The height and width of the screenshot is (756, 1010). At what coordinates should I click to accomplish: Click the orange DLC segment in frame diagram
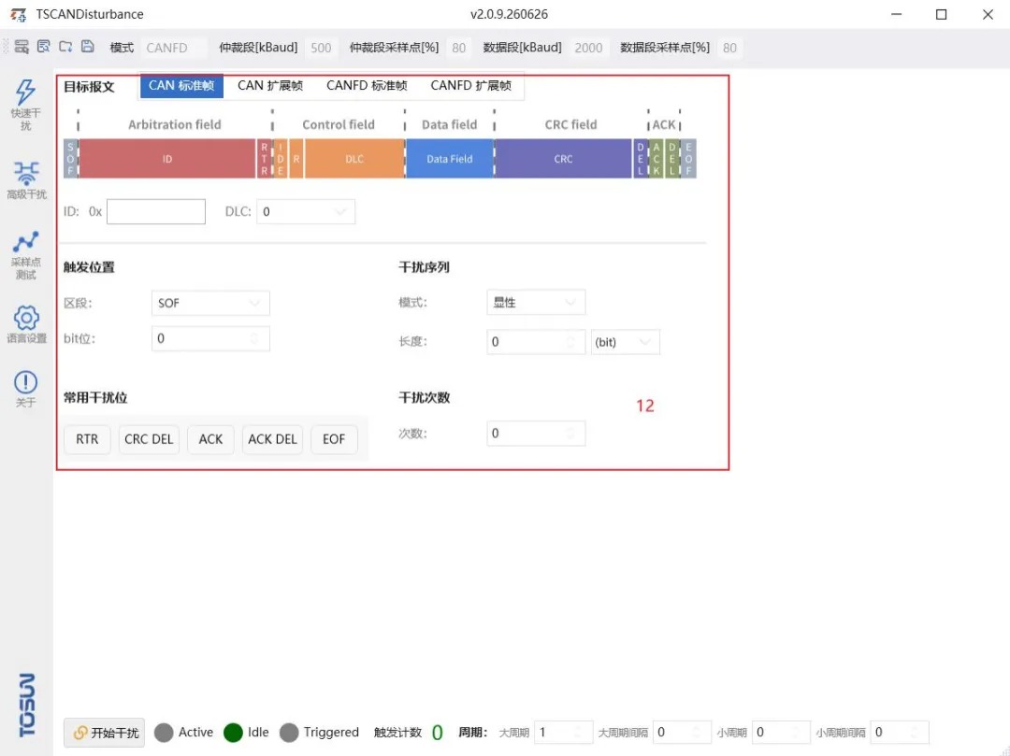354,159
